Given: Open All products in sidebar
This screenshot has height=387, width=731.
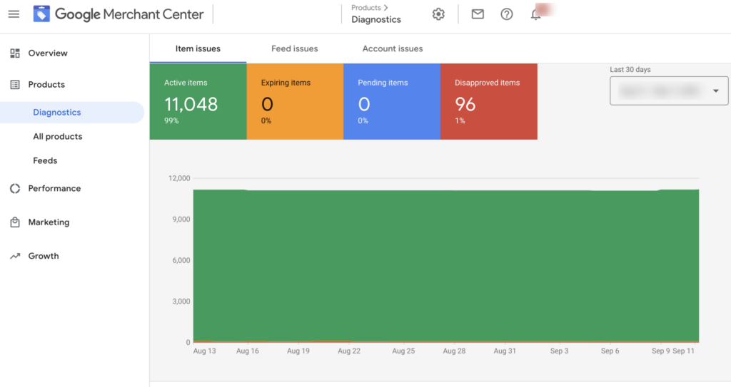Looking at the screenshot, I should pyautogui.click(x=57, y=137).
